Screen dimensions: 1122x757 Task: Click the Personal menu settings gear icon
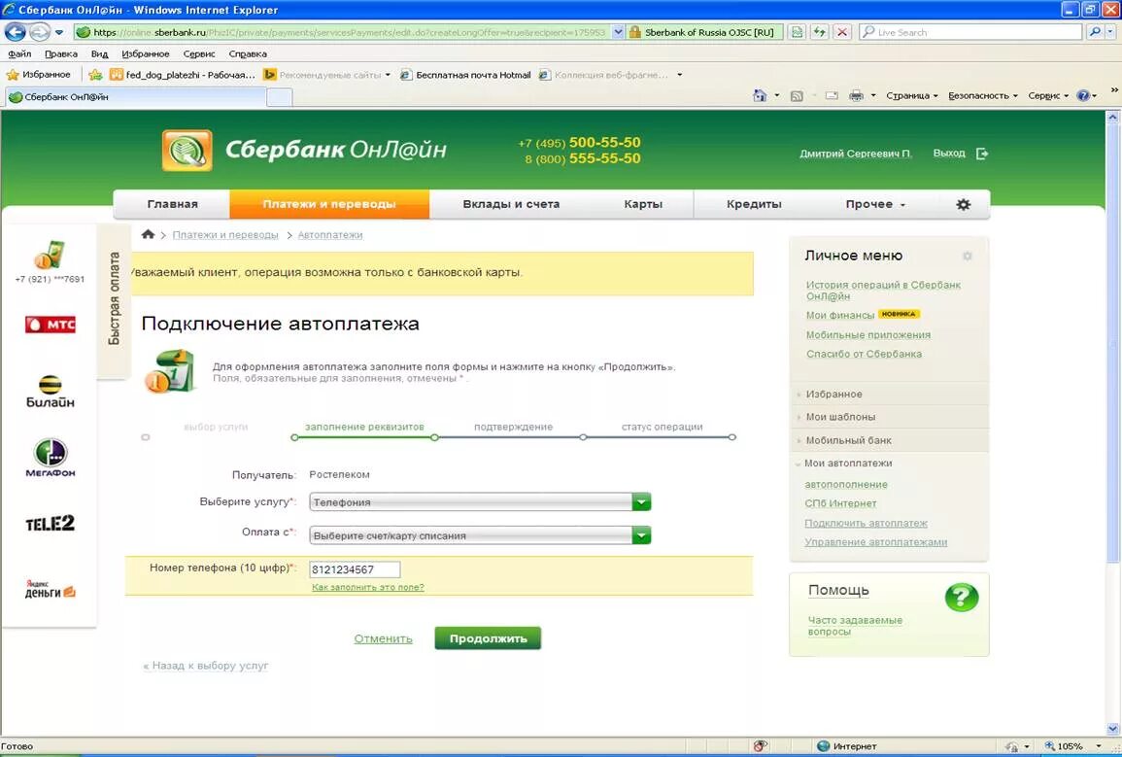(x=968, y=256)
